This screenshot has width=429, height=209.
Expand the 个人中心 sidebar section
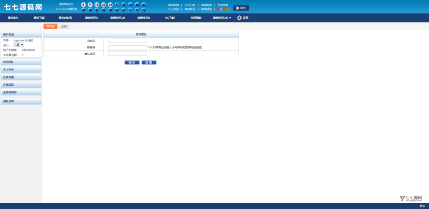click(x=21, y=69)
